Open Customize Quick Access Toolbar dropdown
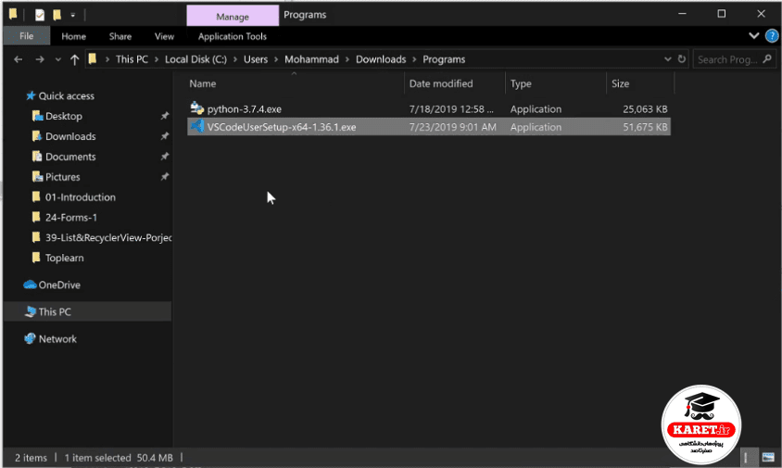 [x=73, y=16]
